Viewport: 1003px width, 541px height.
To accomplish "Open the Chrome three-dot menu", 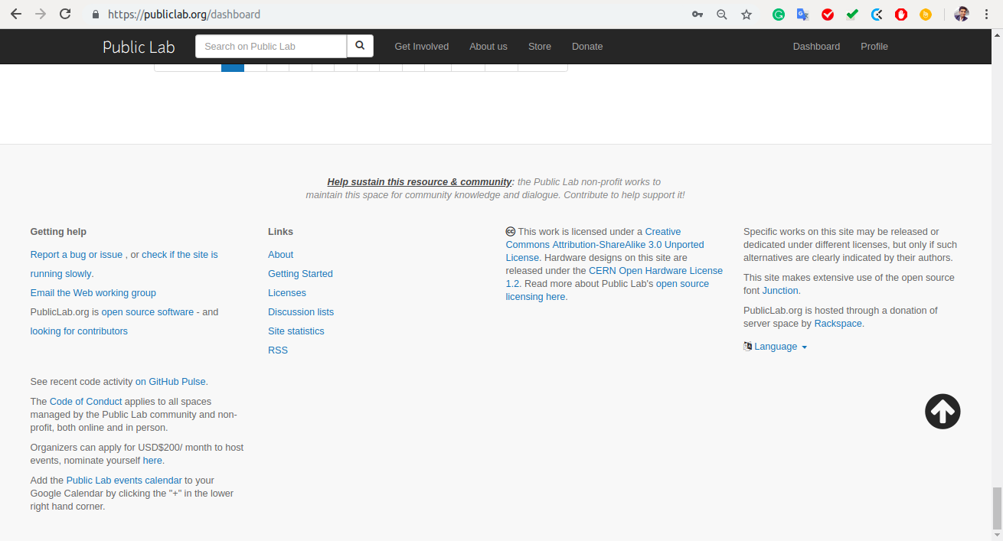I will click(986, 14).
